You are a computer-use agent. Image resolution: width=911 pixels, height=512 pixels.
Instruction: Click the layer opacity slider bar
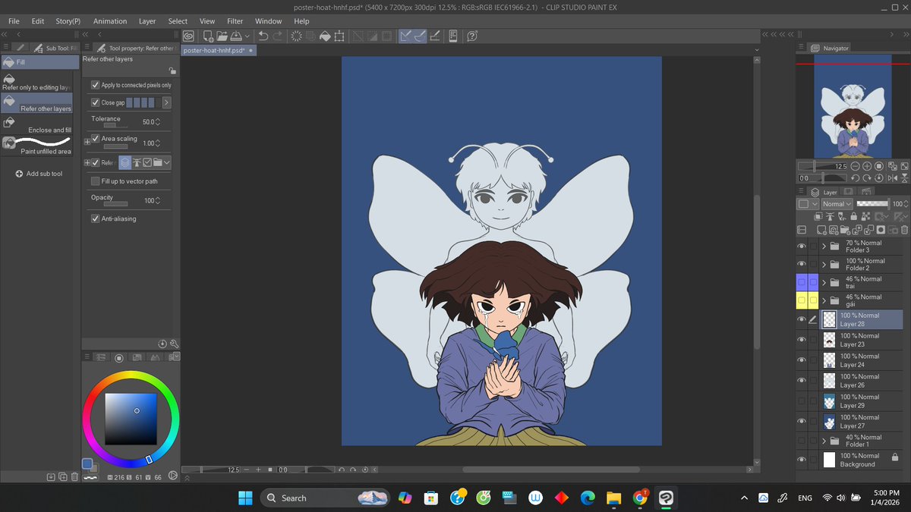coord(872,204)
